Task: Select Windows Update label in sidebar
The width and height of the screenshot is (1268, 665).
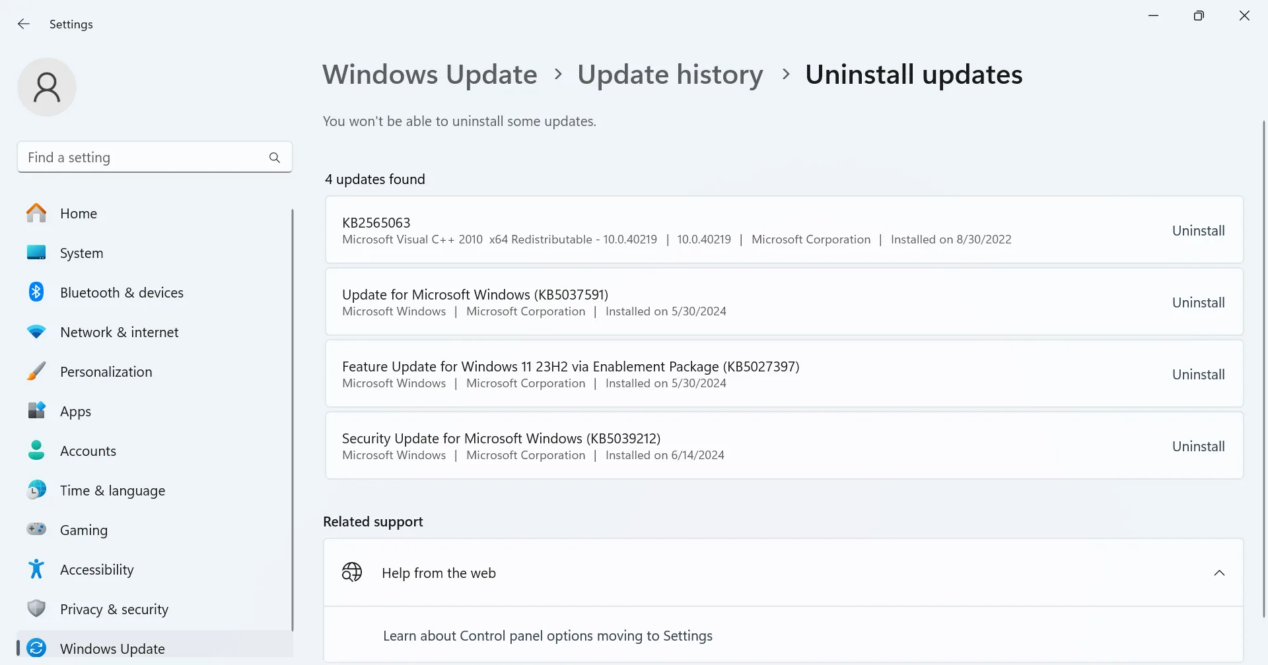Action: [x=112, y=649]
